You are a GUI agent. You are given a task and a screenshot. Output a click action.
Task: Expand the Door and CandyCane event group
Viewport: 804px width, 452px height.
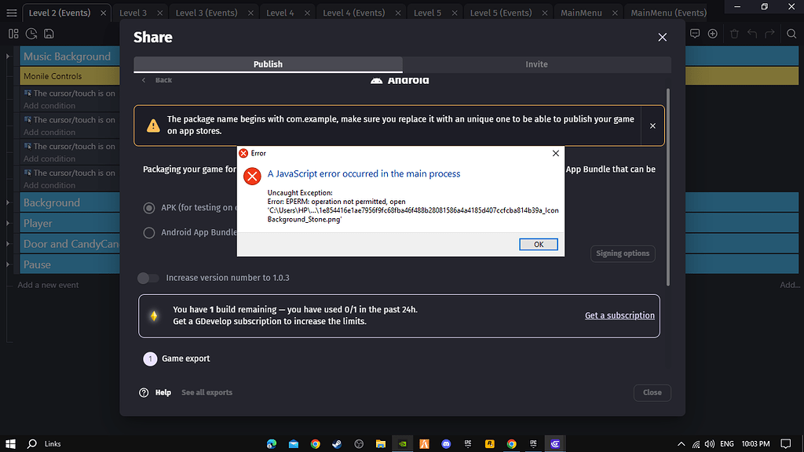pyautogui.click(x=8, y=244)
